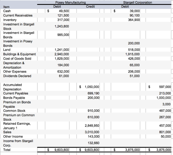Click Dividends Declared row label

click(17, 76)
